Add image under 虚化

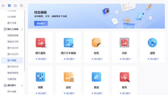[x=69, y=93]
